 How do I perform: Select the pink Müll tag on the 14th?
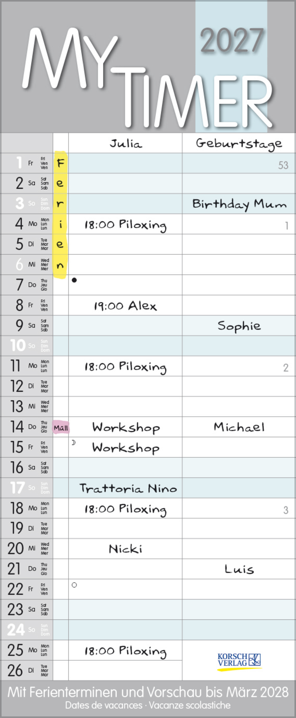click(x=61, y=428)
